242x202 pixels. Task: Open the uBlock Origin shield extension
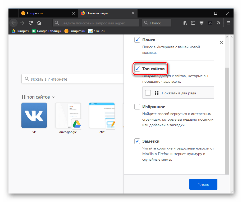point(202,23)
